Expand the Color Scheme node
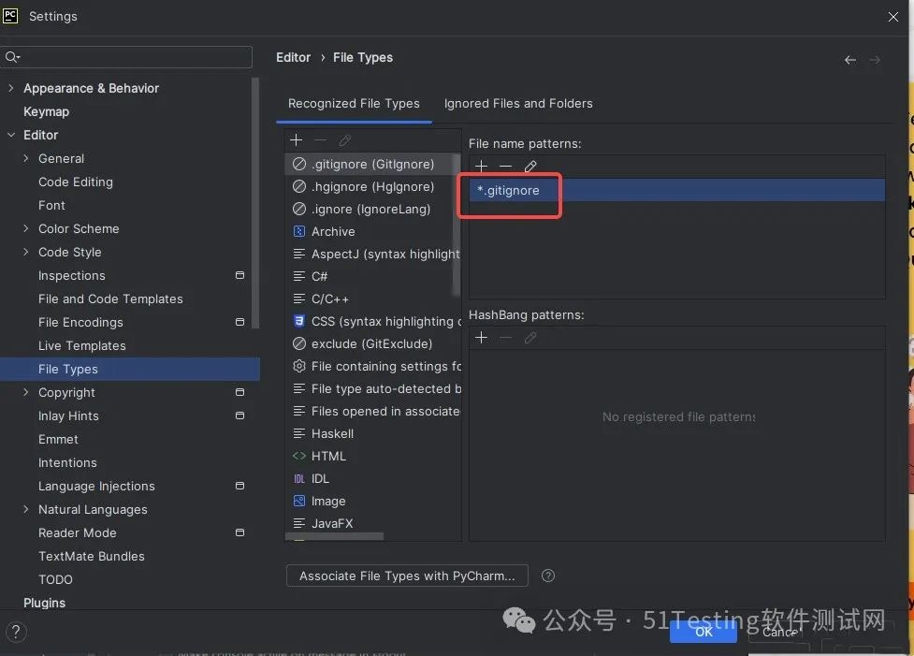This screenshot has height=656, width=914. (x=25, y=228)
